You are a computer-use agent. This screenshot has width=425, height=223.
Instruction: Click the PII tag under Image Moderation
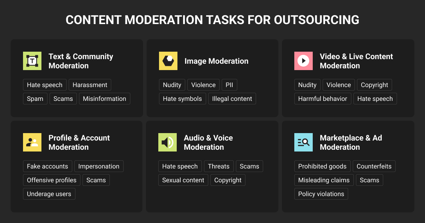(x=229, y=85)
